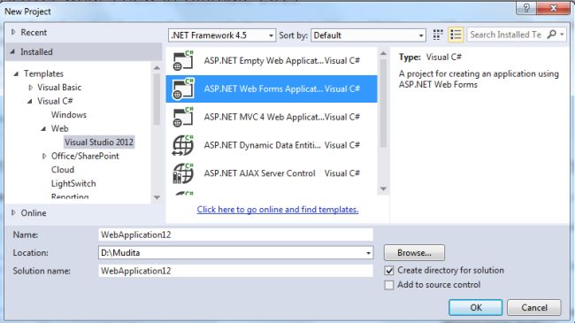Viewport: 575px width, 323px height.
Task: Open the .NET Framework 4.5 version dropdown
Action: 222,35
